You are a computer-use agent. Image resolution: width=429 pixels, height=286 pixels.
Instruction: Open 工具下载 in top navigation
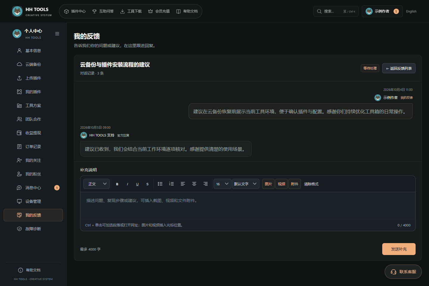[131, 11]
